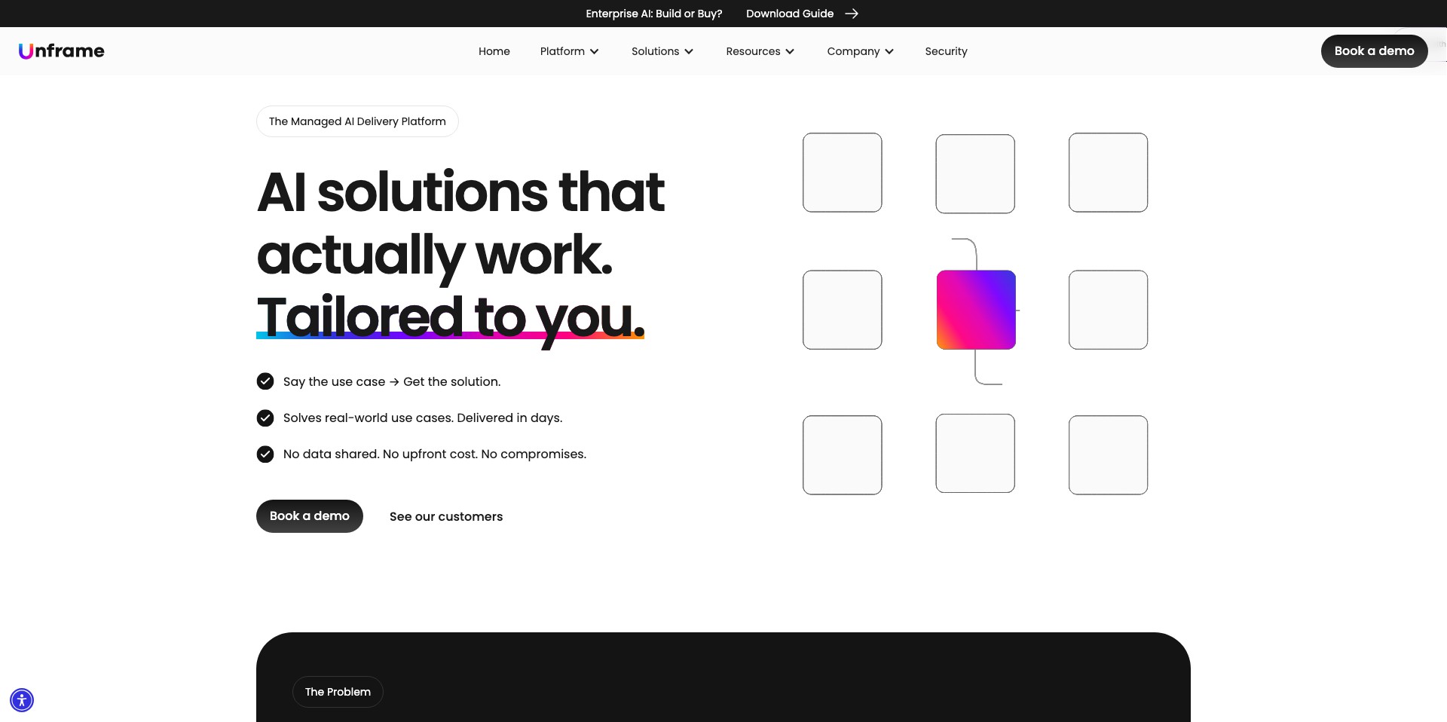Click Book a demo in the navigation bar
Viewport: 1447px width, 722px height.
[x=1374, y=51]
